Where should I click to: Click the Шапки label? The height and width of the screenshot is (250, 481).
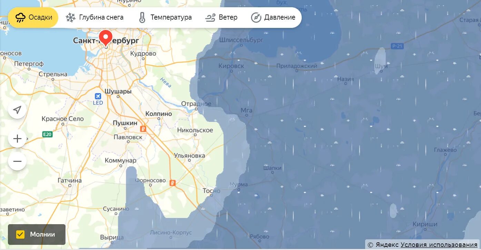[272, 168]
